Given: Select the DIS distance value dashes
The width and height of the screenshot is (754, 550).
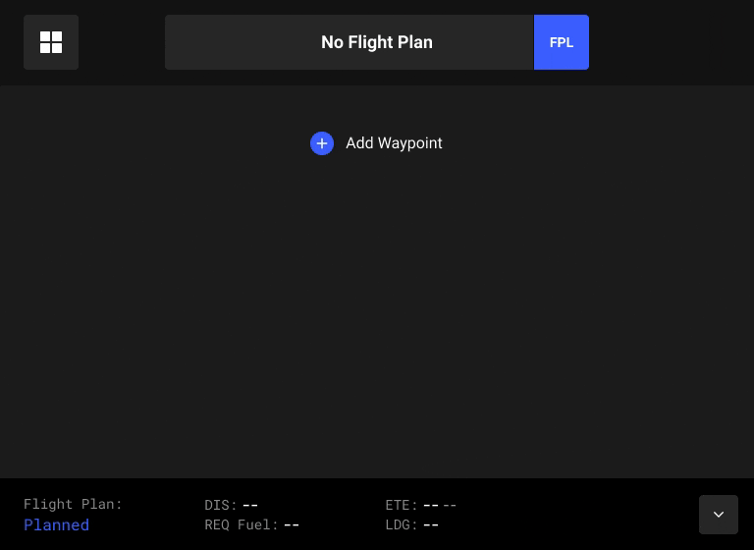Looking at the screenshot, I should tap(250, 505).
